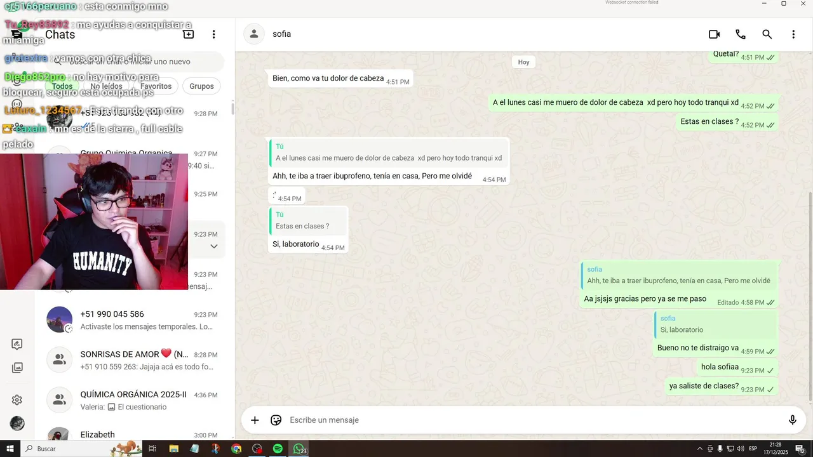Click the message input field

[534, 420]
